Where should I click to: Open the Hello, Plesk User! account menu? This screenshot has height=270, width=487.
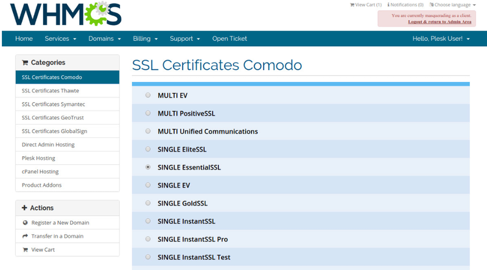pos(441,39)
